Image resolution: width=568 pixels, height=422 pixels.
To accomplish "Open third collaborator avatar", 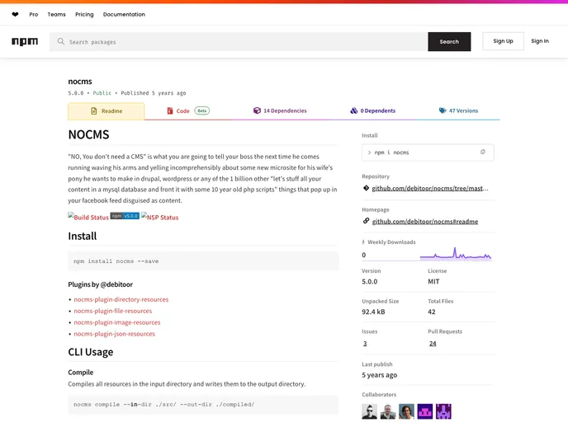I will [x=406, y=411].
